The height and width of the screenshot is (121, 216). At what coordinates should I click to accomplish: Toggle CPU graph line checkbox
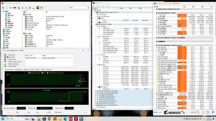pos(42,73)
